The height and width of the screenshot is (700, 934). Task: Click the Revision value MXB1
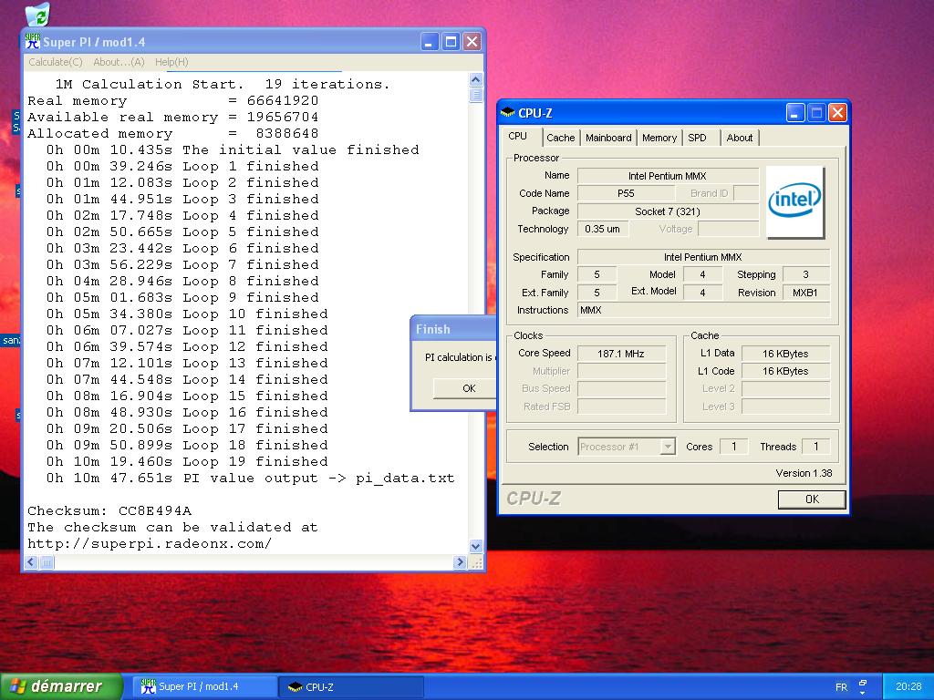click(805, 293)
